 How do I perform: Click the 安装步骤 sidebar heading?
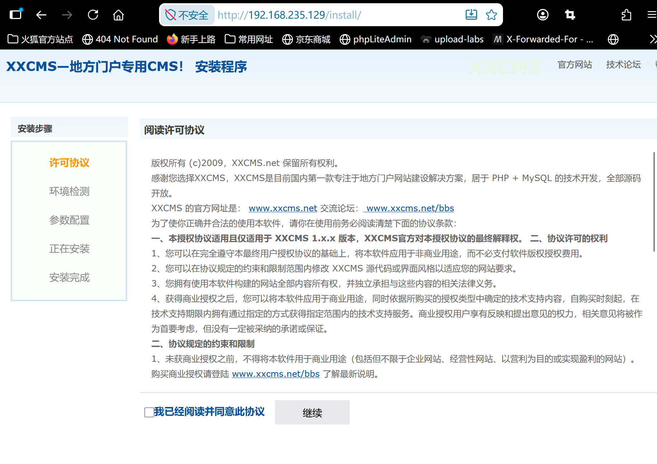pos(35,129)
